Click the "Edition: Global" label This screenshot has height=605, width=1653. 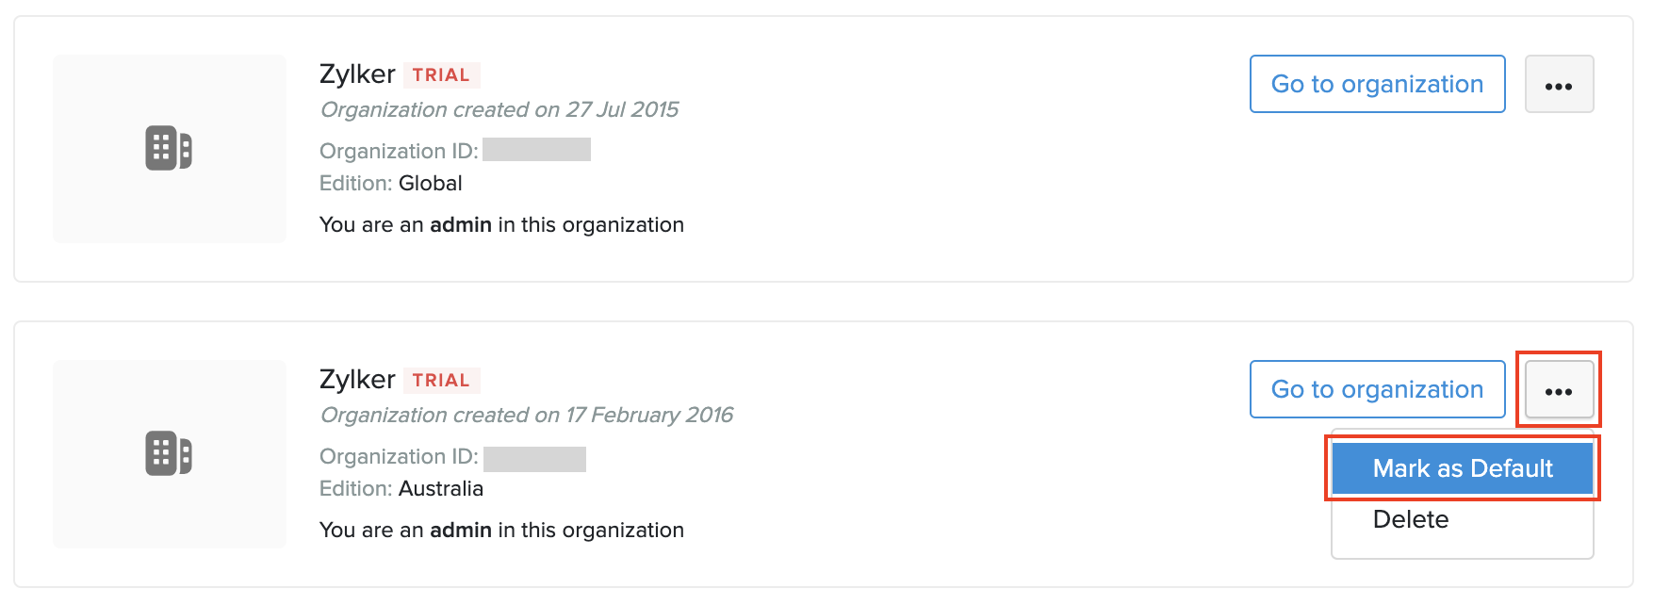point(391,184)
